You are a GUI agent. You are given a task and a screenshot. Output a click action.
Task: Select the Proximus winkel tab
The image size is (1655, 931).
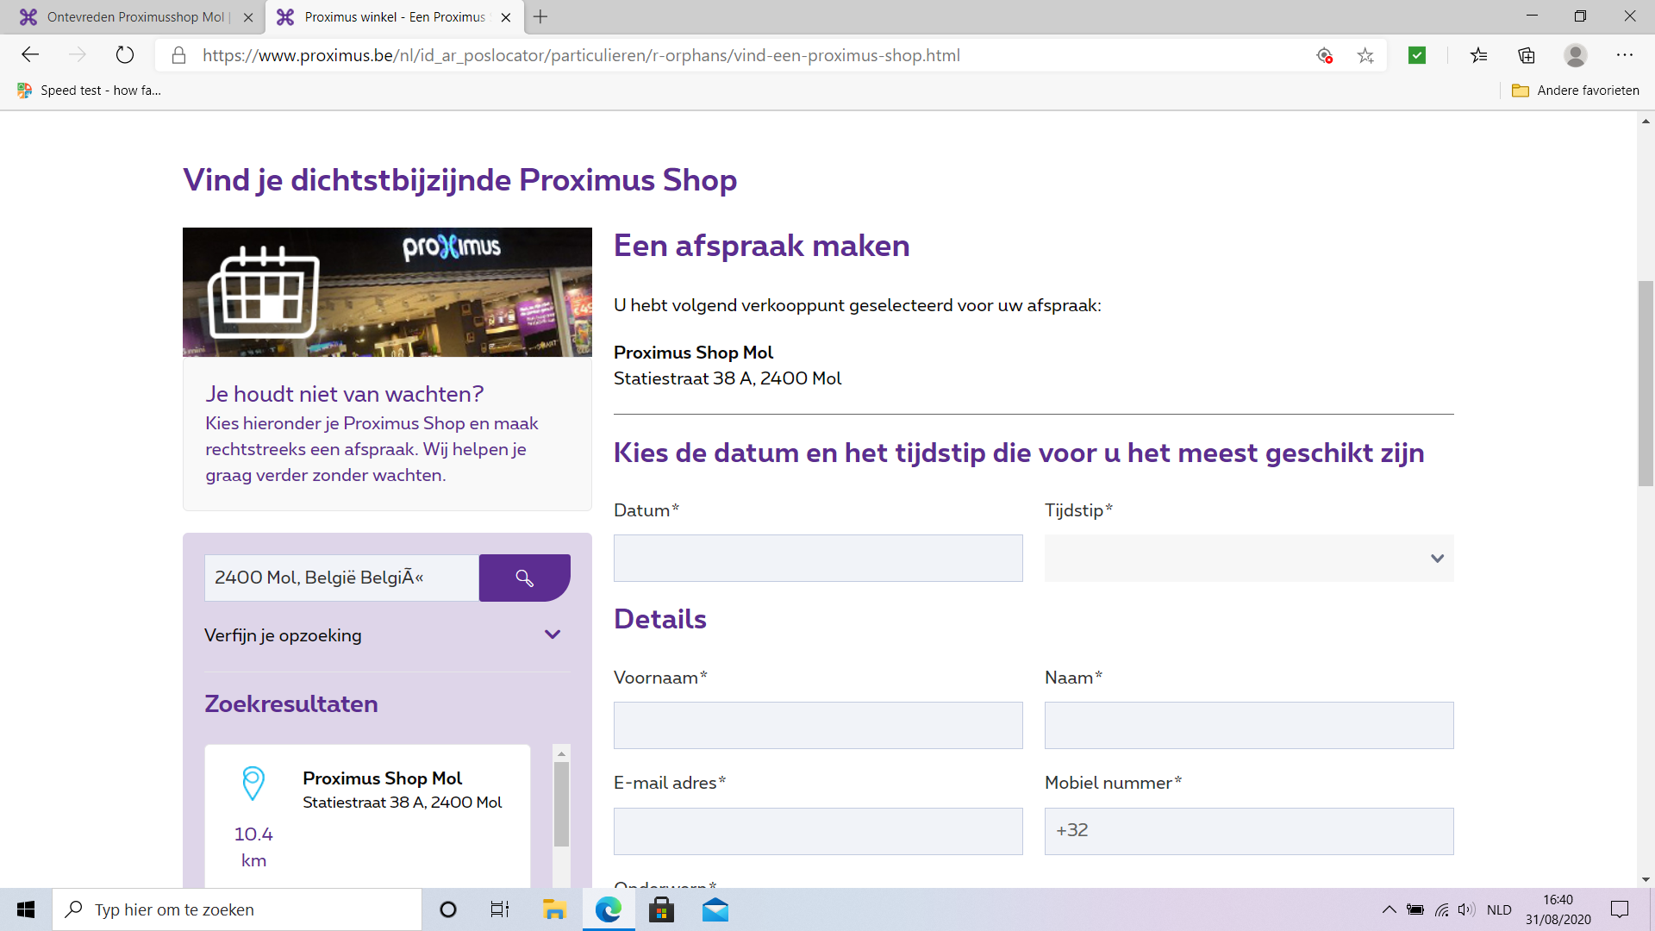tap(395, 17)
